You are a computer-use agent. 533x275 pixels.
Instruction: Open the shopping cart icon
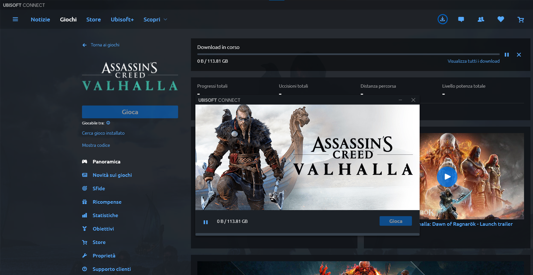tap(521, 20)
